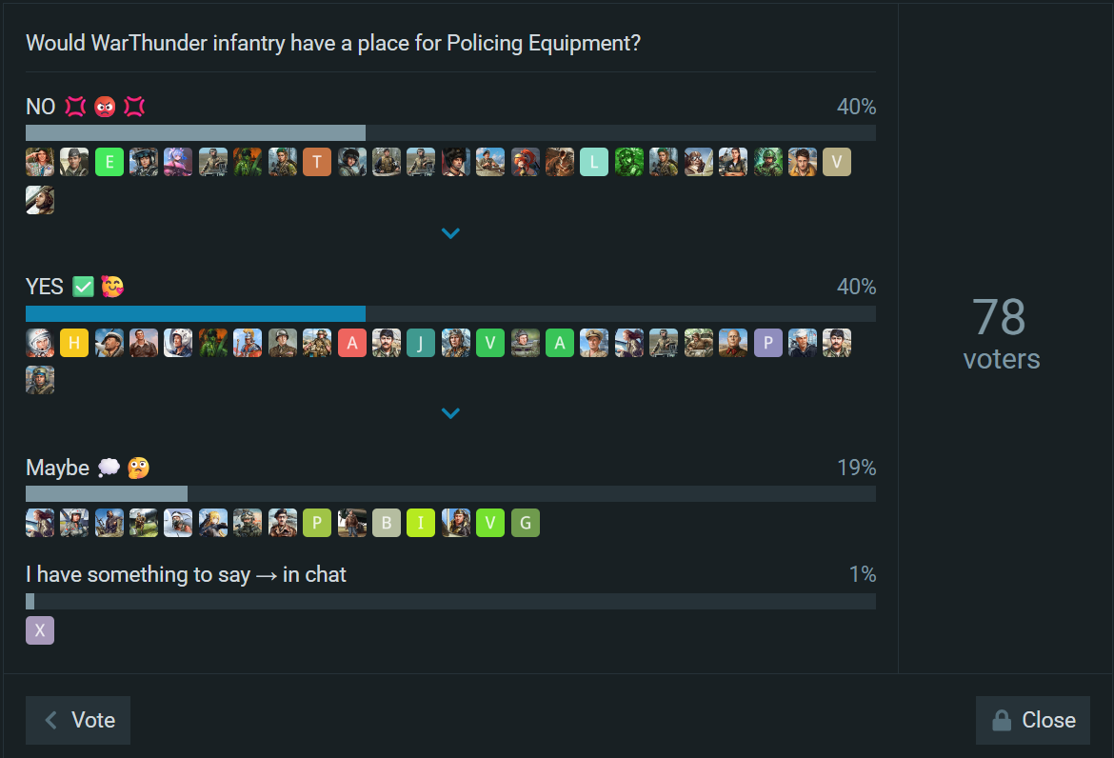Go back to Vote view
Screen dimensions: 1114x758
(x=78, y=720)
